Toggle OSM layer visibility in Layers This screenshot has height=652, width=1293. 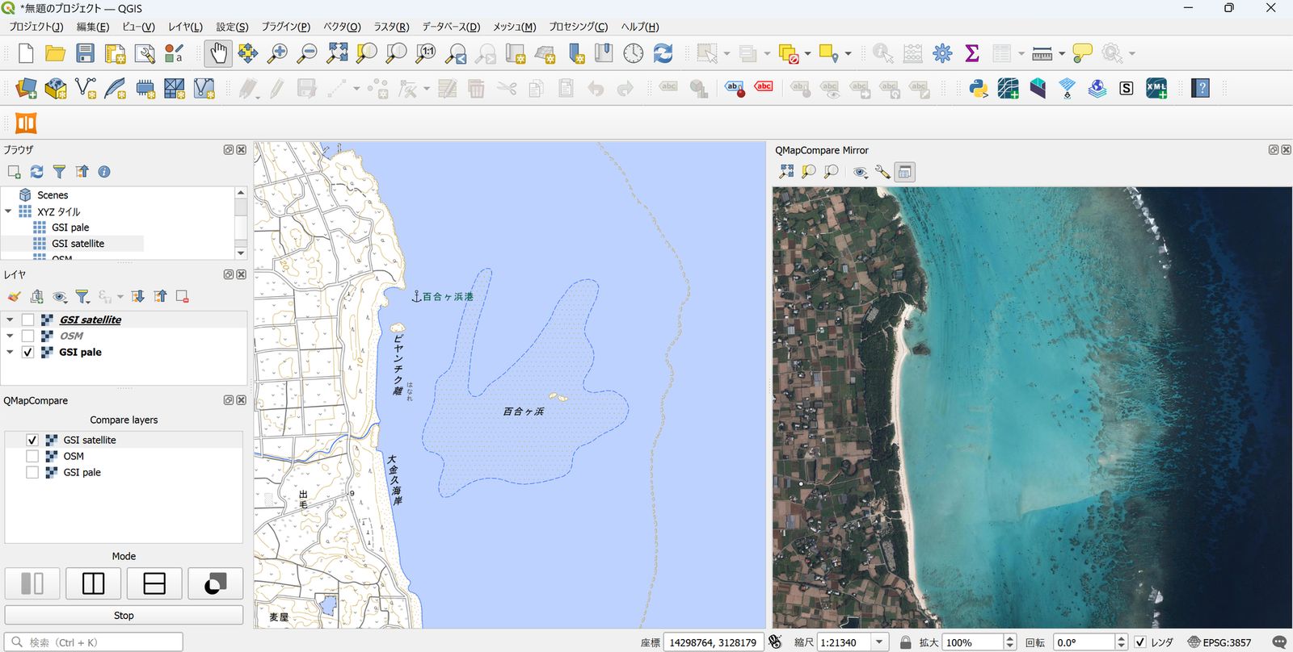[x=28, y=336]
